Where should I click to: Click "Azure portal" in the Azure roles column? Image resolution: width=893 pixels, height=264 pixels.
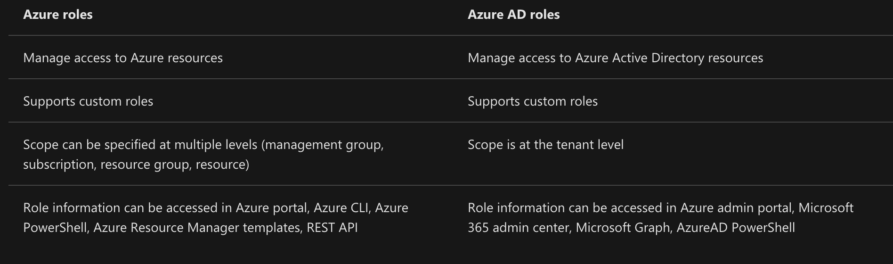[271, 208]
